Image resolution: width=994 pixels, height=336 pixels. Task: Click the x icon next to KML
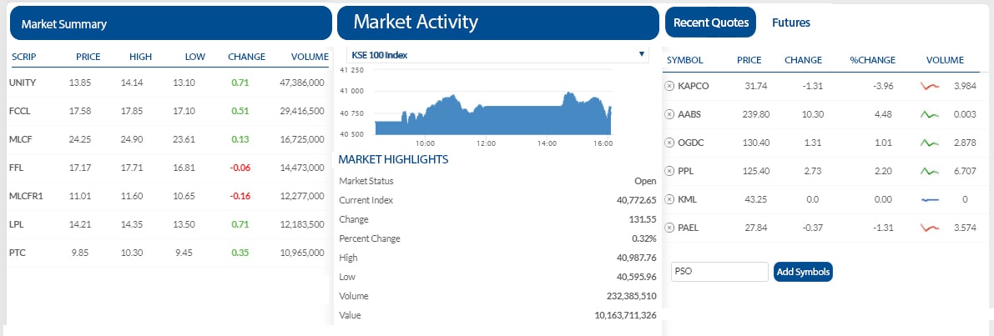coord(669,199)
